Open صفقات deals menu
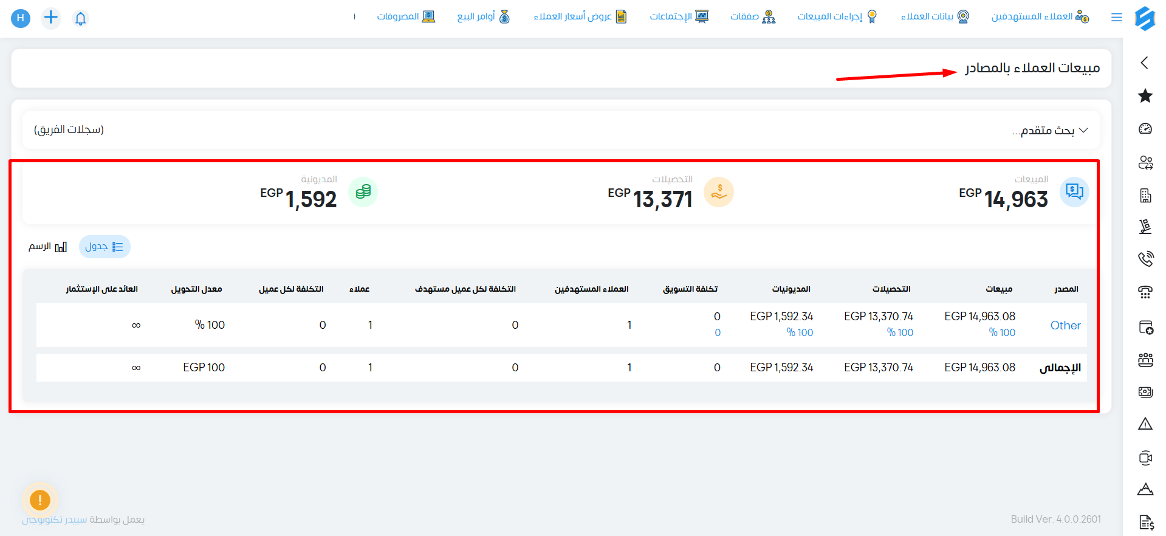 pyautogui.click(x=753, y=16)
